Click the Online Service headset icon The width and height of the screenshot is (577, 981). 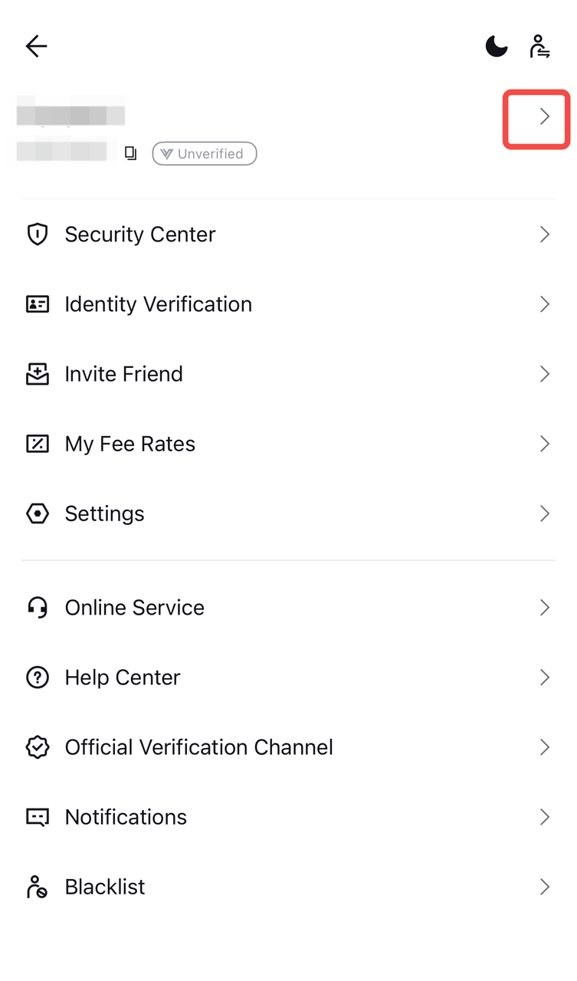click(x=37, y=607)
